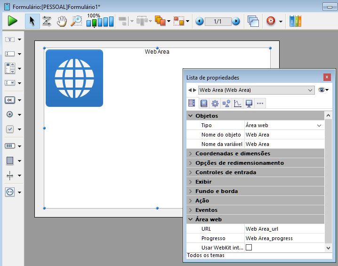This screenshot has width=338, height=266.
Task: Open the library books icon
Action: tap(295, 21)
